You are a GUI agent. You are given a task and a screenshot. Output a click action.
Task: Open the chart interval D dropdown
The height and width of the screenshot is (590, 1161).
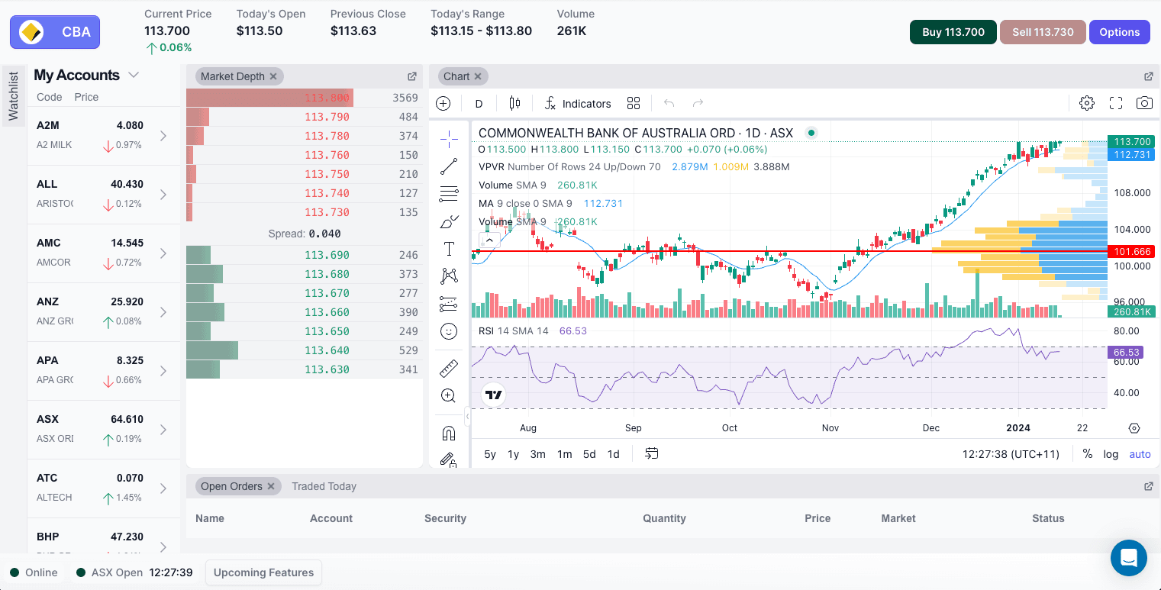479,104
